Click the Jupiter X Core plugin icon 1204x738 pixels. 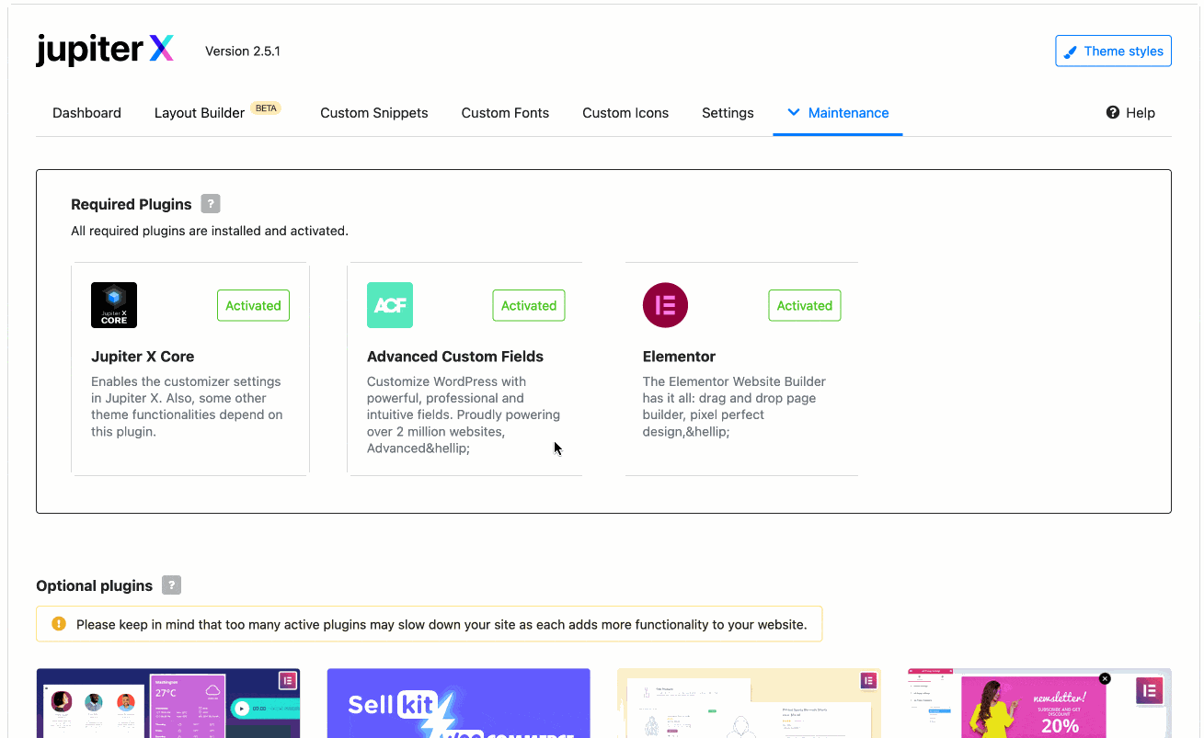click(114, 305)
